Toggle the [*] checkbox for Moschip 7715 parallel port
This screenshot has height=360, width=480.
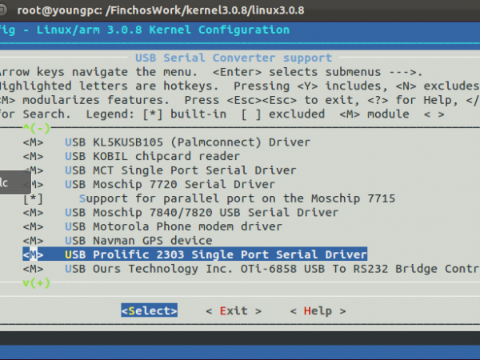34,198
